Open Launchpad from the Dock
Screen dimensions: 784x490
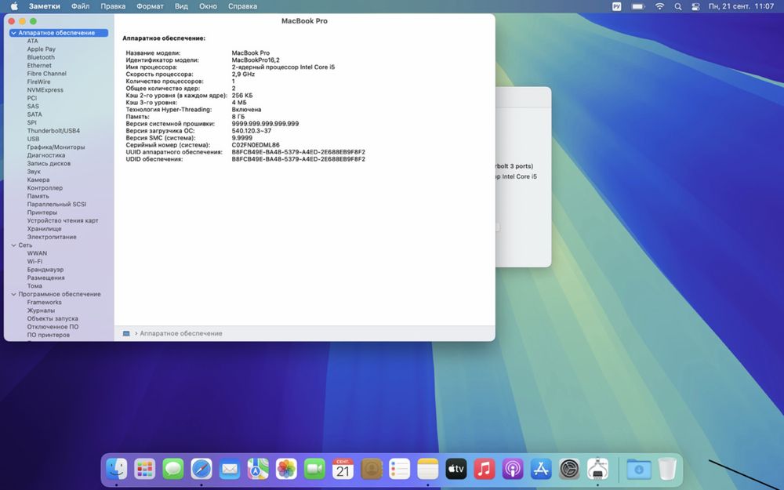pos(144,469)
